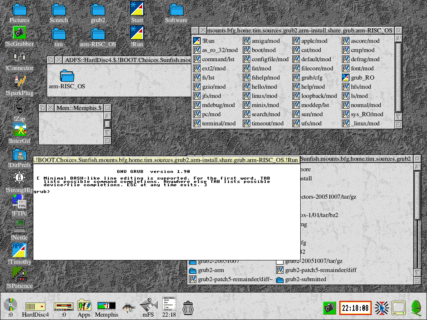The image size is (427, 320).
Task: Open the HardDisc4 drive on the icon bar
Action: tap(35, 309)
